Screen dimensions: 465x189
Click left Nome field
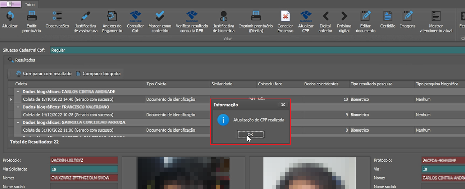[x=84, y=178]
